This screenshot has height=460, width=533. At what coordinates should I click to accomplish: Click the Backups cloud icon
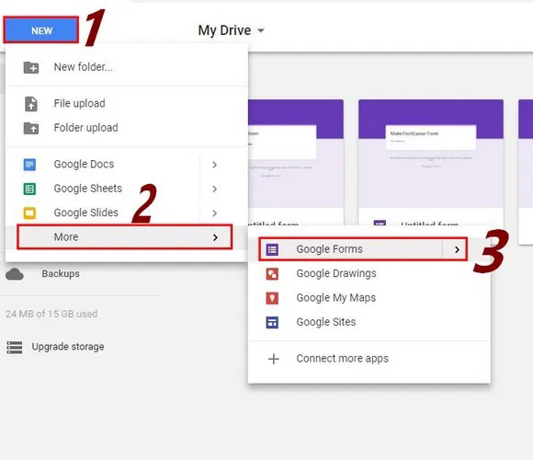point(15,274)
